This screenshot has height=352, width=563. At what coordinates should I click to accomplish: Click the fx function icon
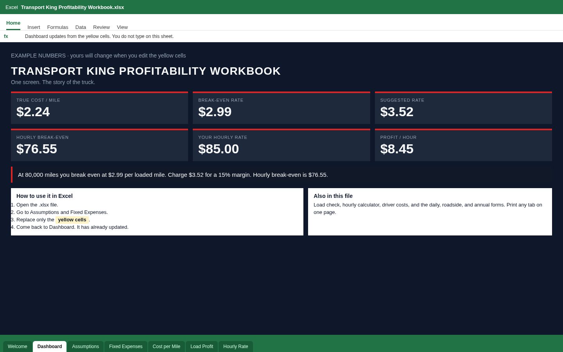6,36
